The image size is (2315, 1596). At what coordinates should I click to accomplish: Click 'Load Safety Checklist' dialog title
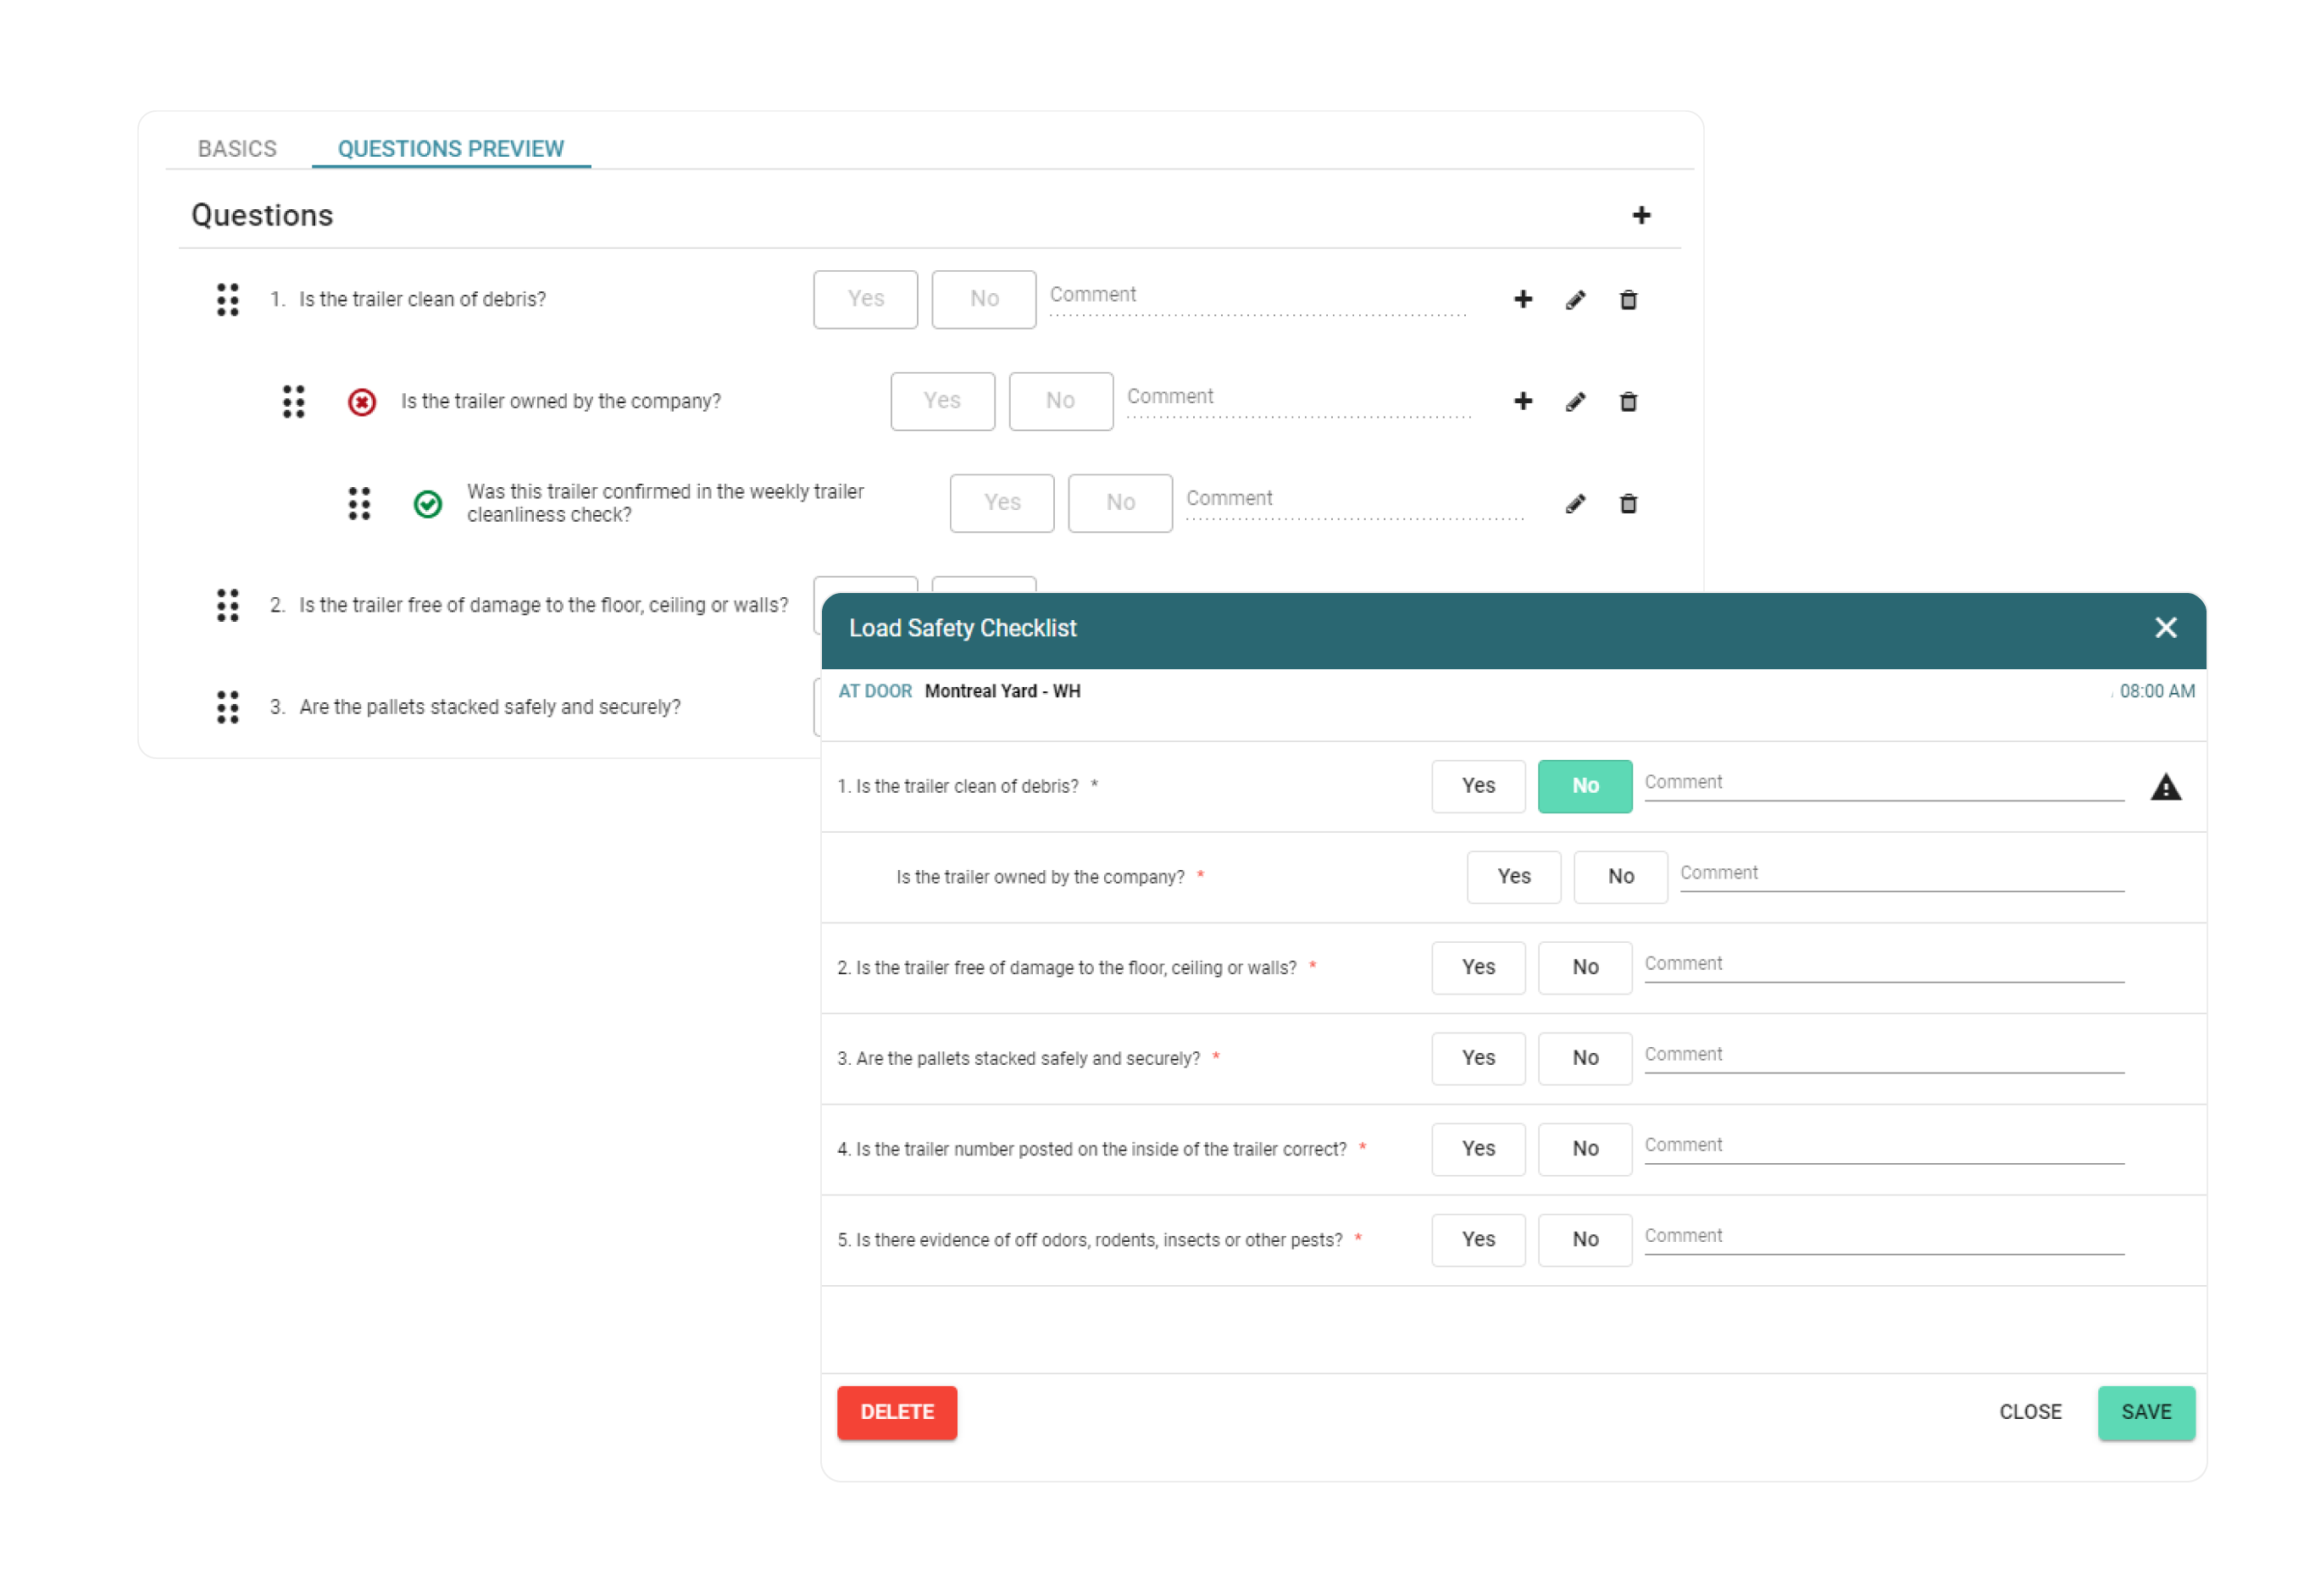point(962,628)
